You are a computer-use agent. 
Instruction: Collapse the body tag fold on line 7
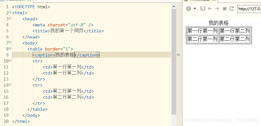(10, 43)
